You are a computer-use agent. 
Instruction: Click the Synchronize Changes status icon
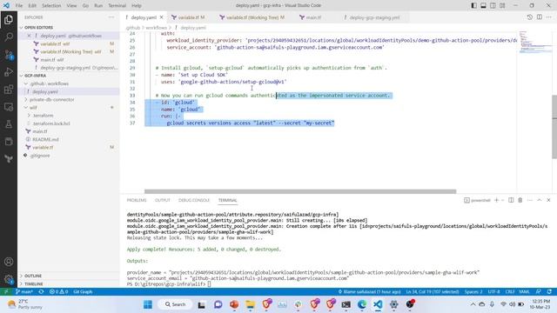tap(41, 292)
